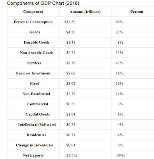The image size is (154, 159).
Task: Select the Business Investment label
Action: 33,73
